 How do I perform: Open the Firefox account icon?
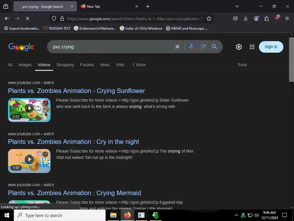[256, 18]
